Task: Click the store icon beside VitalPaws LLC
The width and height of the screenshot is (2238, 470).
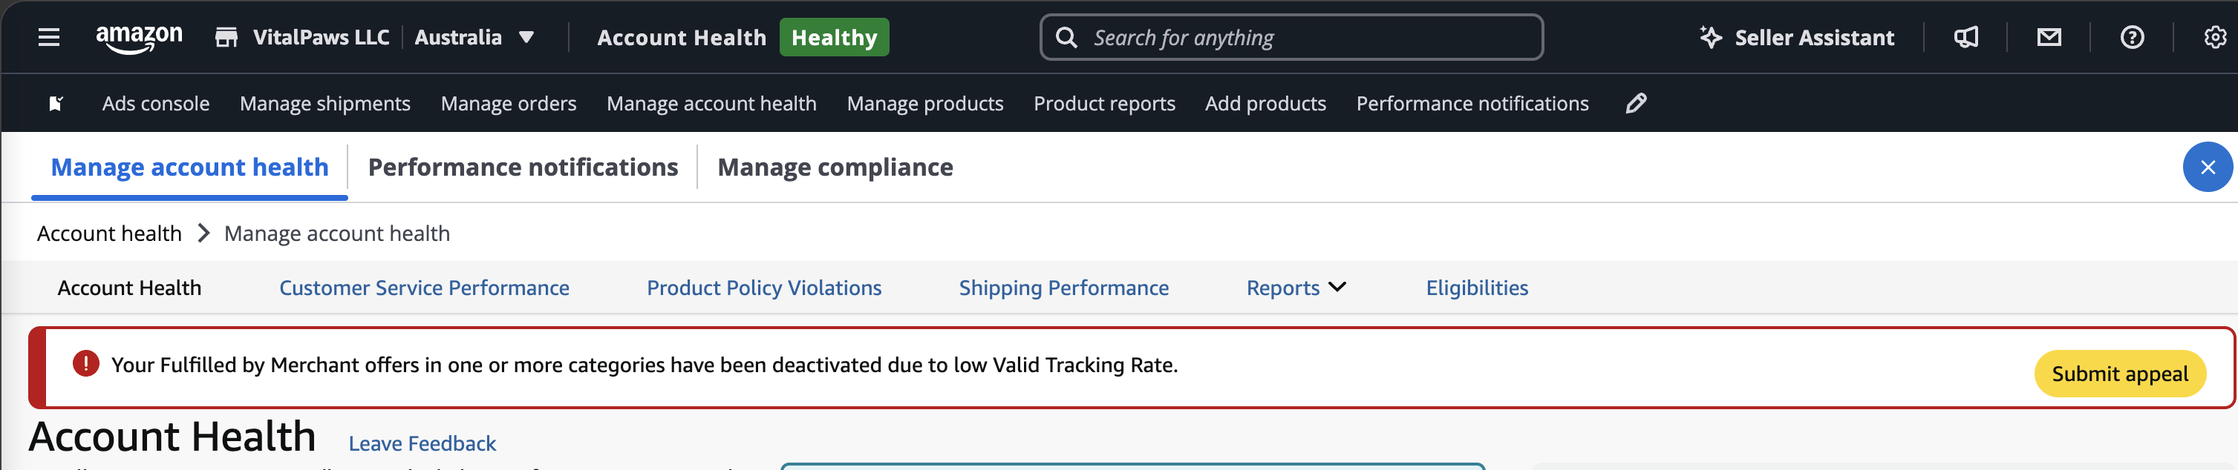Action: (226, 37)
